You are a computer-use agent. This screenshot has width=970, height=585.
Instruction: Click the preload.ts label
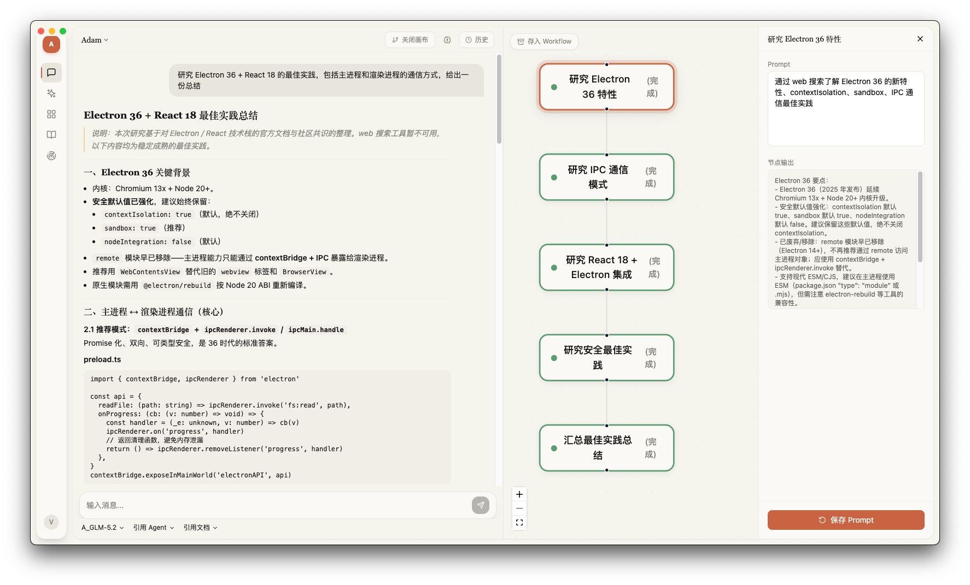[102, 359]
